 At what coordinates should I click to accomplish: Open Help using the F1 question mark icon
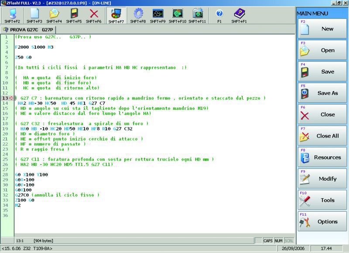(x=219, y=12)
